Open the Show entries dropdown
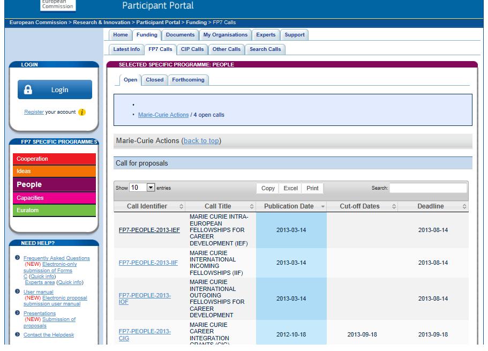488x351 pixels. [x=142, y=188]
